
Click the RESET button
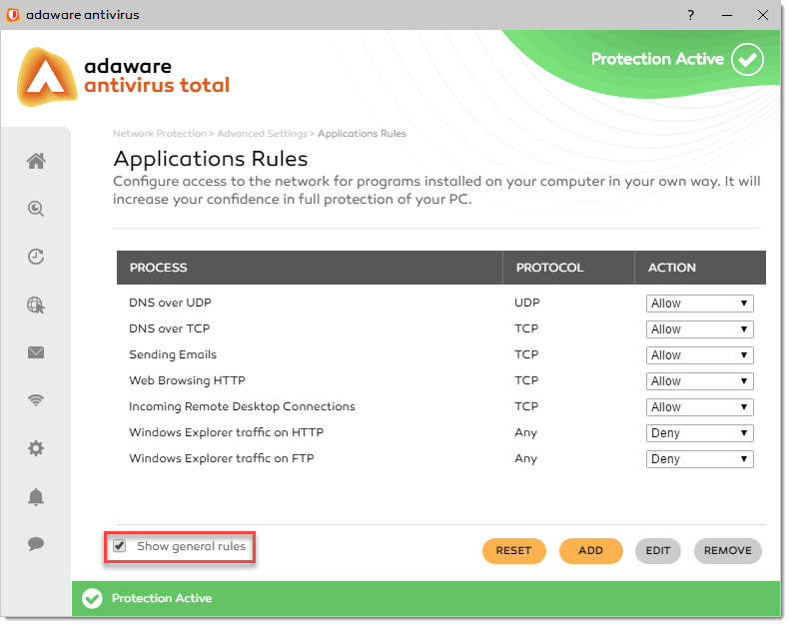click(513, 550)
